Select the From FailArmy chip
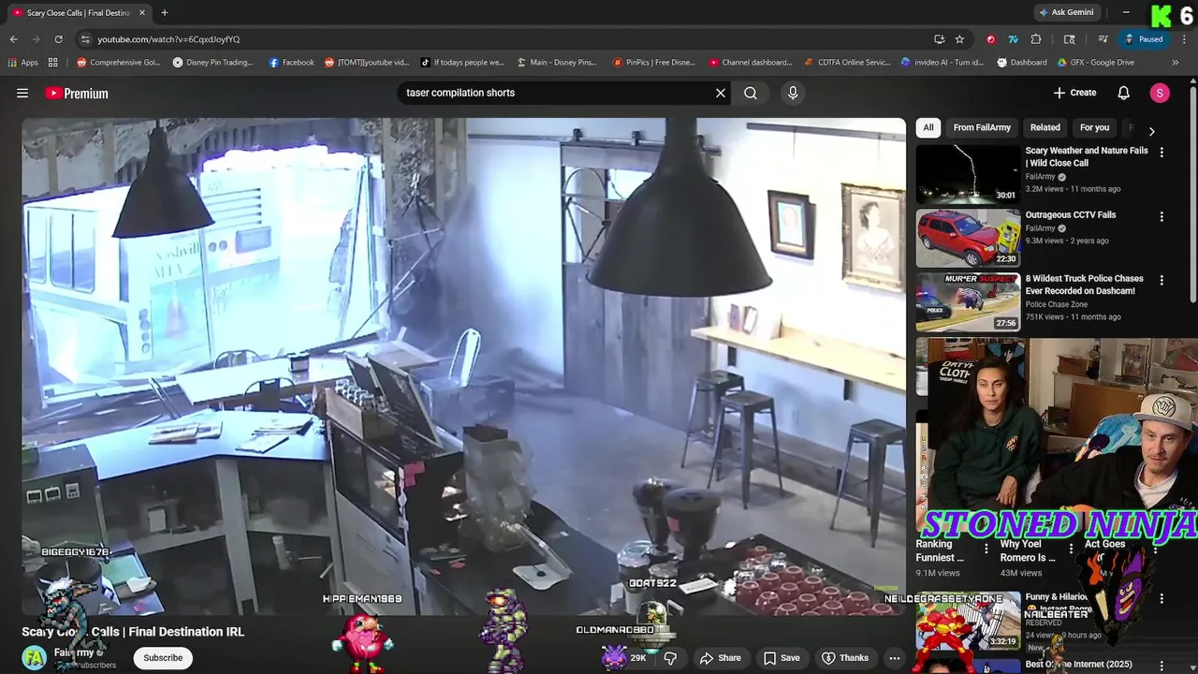The height and width of the screenshot is (674, 1198). [x=982, y=127]
